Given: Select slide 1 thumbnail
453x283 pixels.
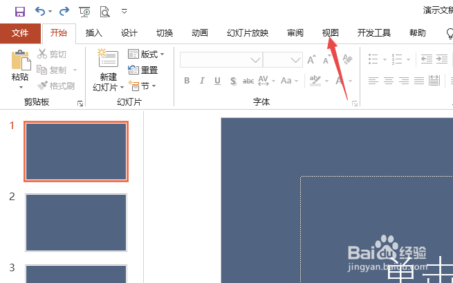Looking at the screenshot, I should 76,151.
